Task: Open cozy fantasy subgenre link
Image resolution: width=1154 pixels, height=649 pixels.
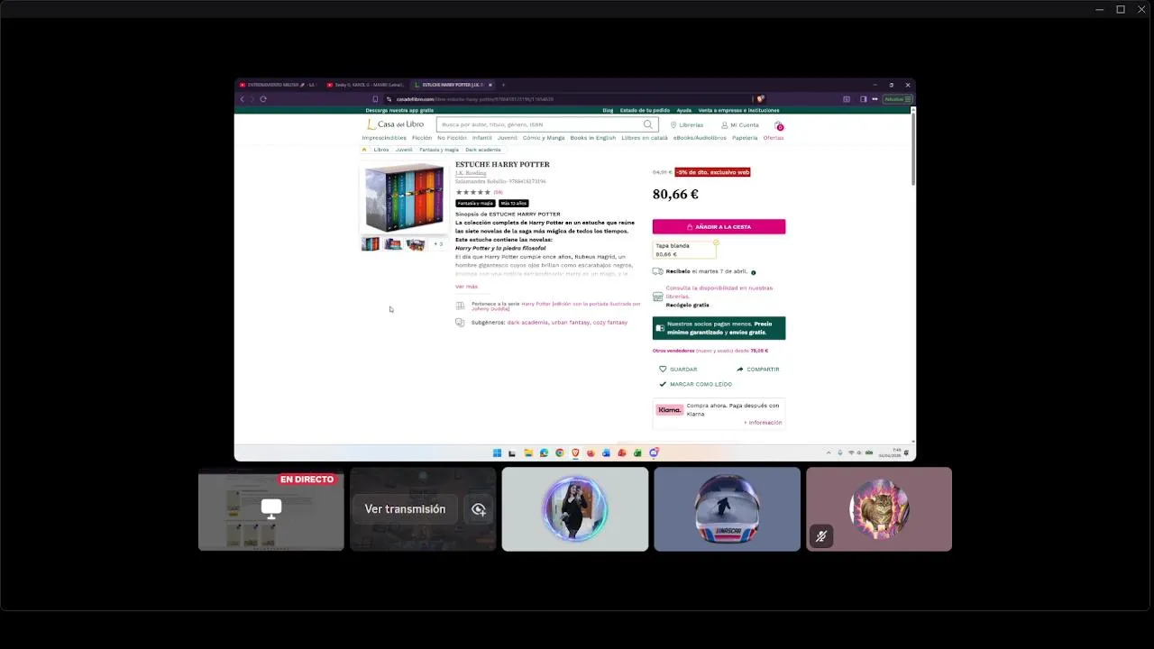Action: tap(610, 323)
